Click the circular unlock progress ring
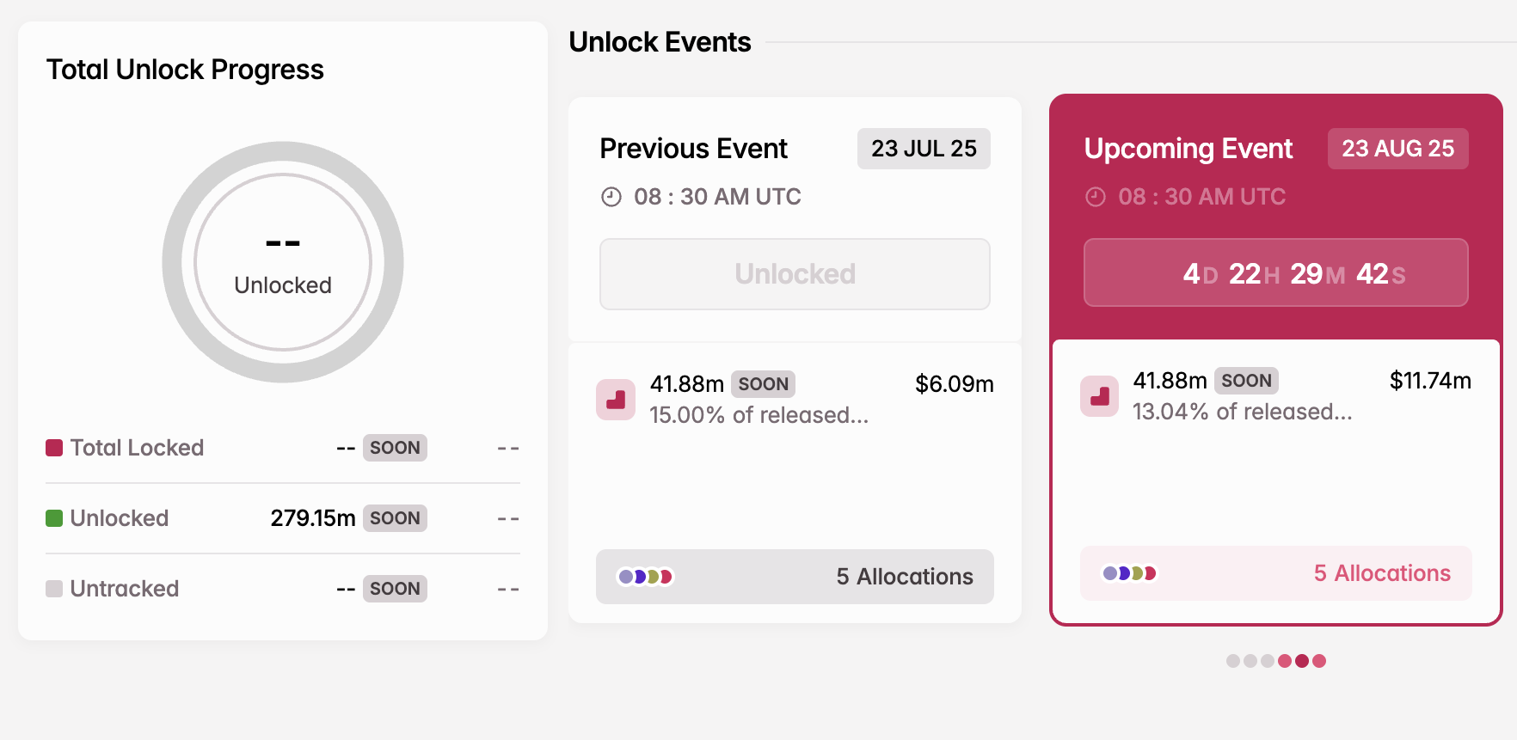Screen dimensions: 1517x740 [283, 262]
